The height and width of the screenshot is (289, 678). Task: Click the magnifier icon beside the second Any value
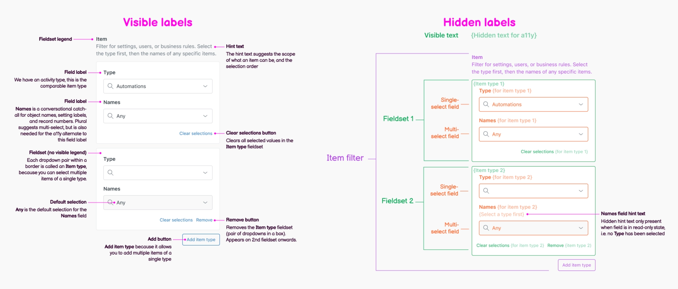point(111,202)
